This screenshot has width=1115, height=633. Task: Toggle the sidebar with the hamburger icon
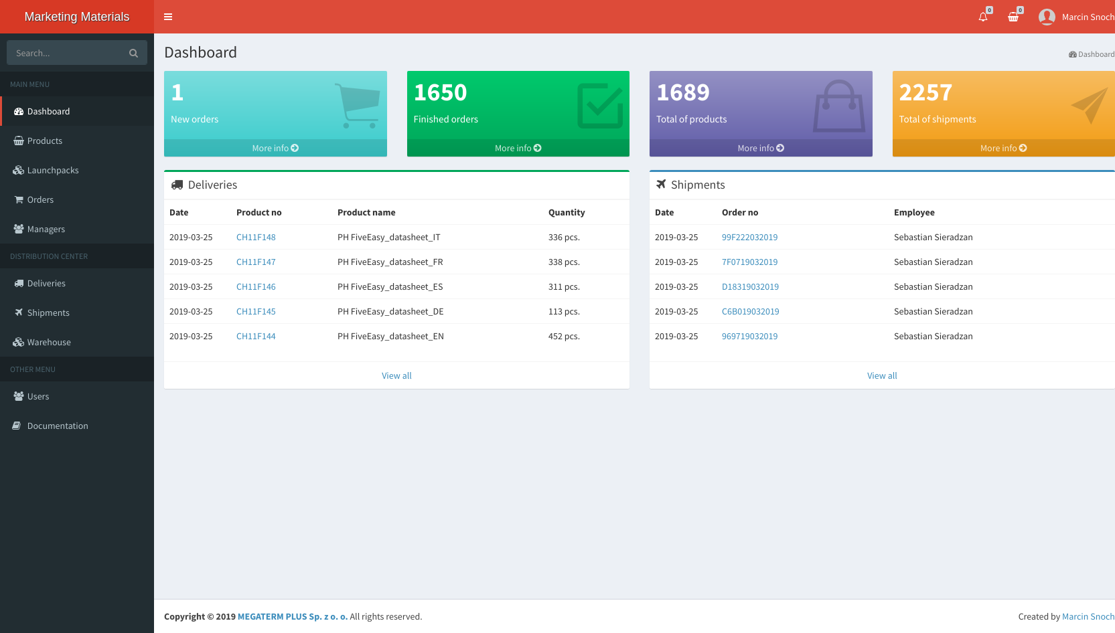coord(168,16)
